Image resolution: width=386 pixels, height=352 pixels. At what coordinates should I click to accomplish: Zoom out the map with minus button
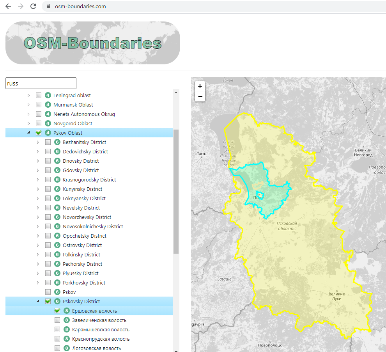click(x=200, y=96)
